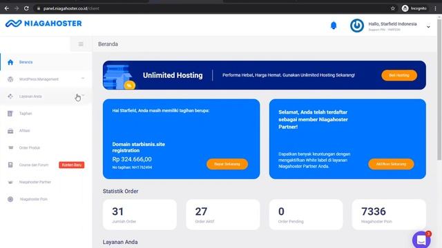Click the Niagahoster logo
The width and height of the screenshot is (442, 248).
44,23
